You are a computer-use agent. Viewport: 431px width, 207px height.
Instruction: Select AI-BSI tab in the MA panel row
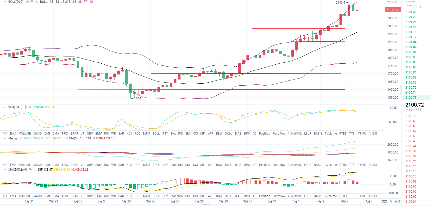[373, 165]
